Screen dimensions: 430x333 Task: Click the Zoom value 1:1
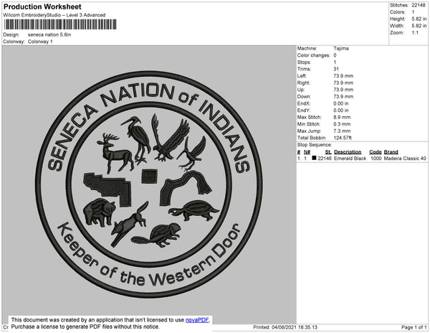415,33
